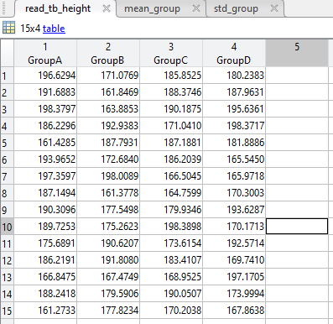The height and width of the screenshot is (324, 333).
Task: Click cell with value 198.3717
Action: point(234,126)
